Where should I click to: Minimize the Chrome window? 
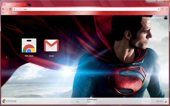point(159,2)
